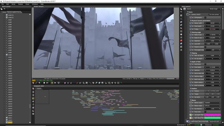Click the colored world axes icon
Image resolution: width=224 pixels, height=126 pixels.
[121, 83]
